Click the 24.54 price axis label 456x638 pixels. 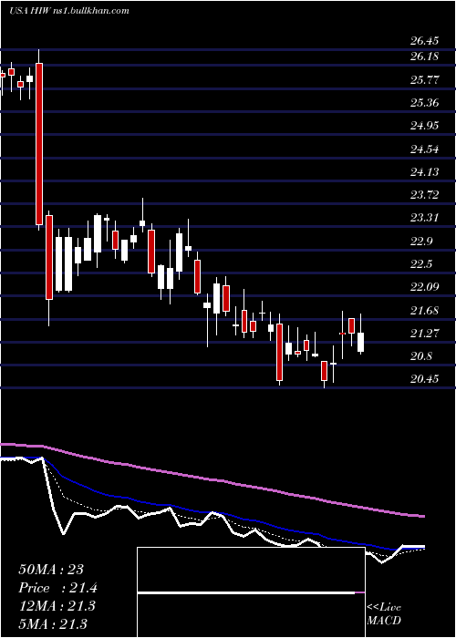(424, 149)
